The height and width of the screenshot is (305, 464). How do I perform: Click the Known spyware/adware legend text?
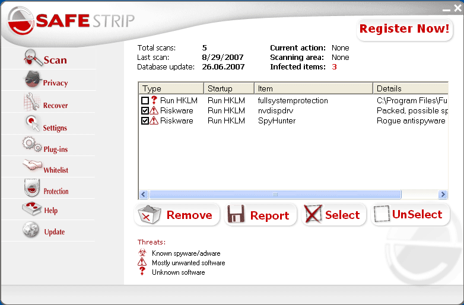(186, 253)
